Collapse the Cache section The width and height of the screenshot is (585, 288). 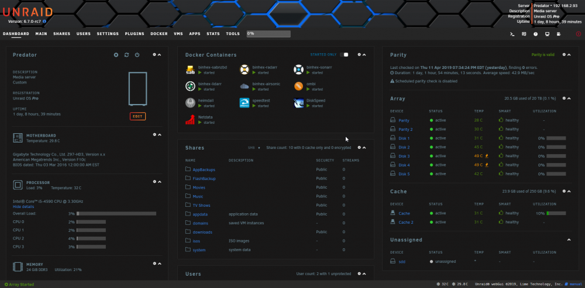coord(569,191)
